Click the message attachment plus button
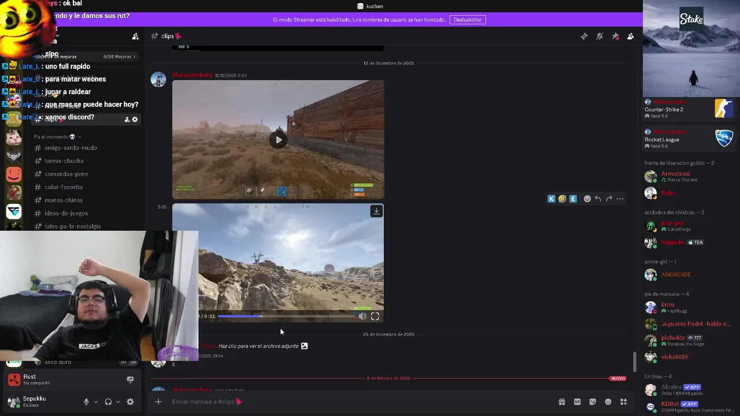The width and height of the screenshot is (740, 416). [158, 402]
